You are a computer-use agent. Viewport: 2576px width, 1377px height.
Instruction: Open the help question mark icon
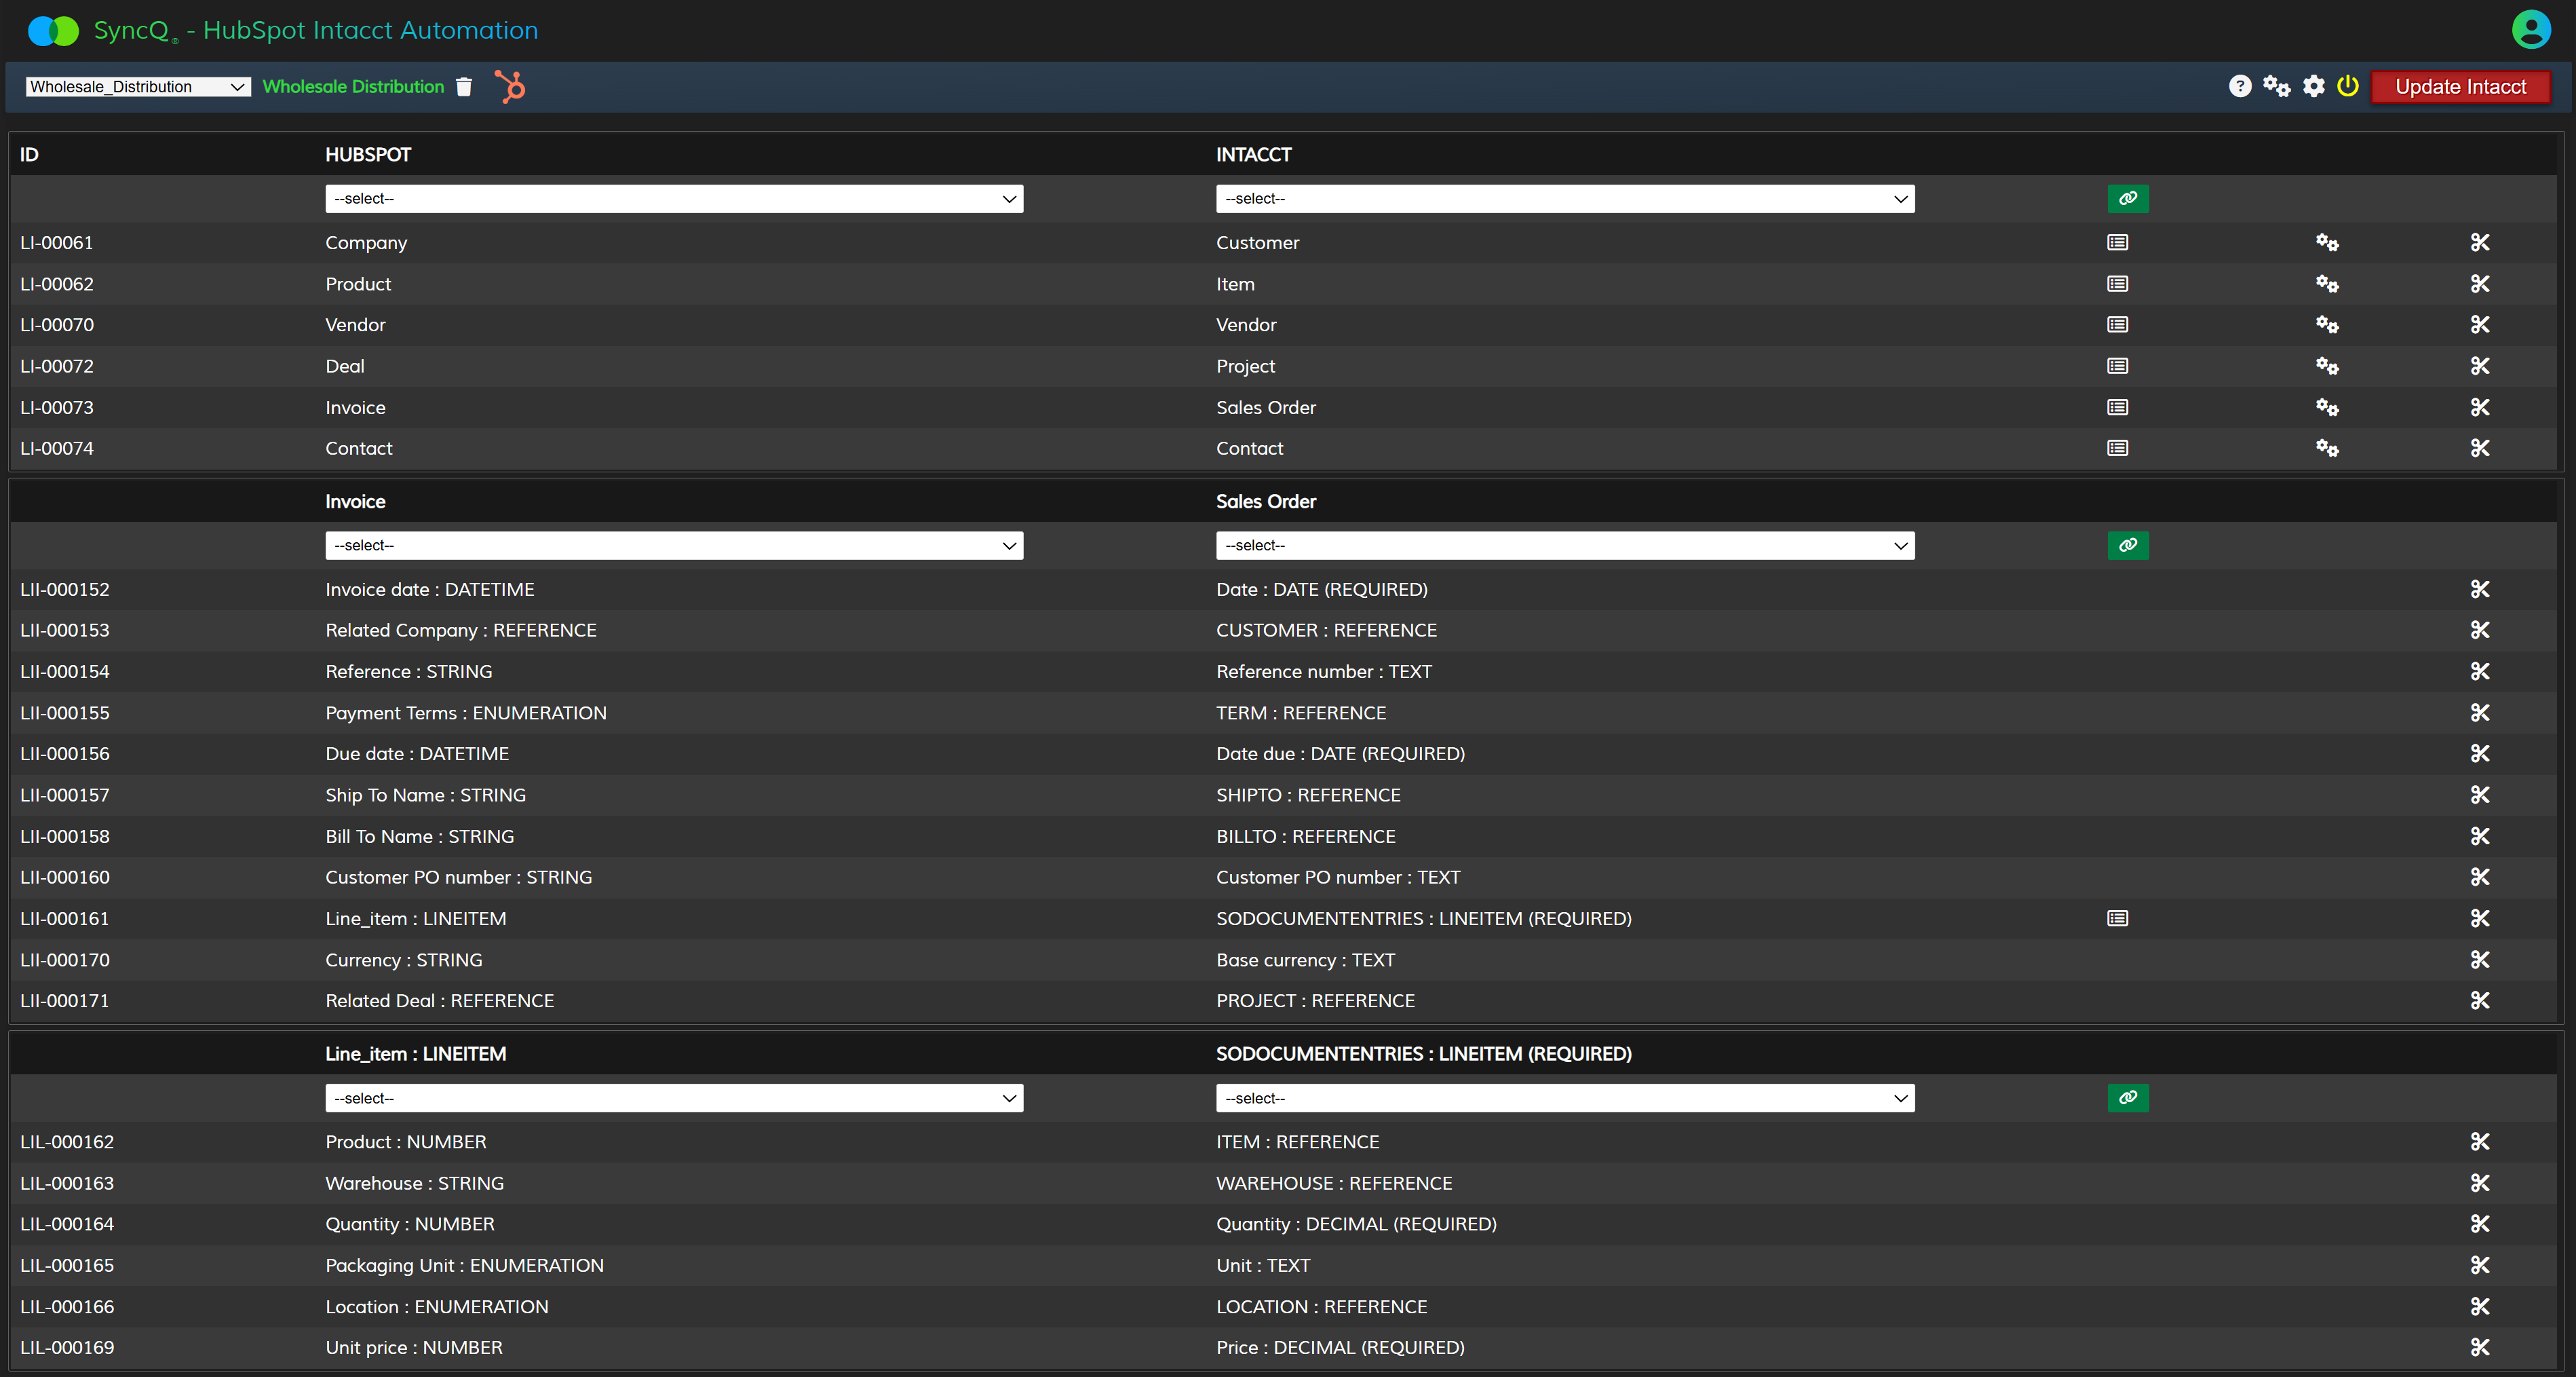tap(2240, 87)
